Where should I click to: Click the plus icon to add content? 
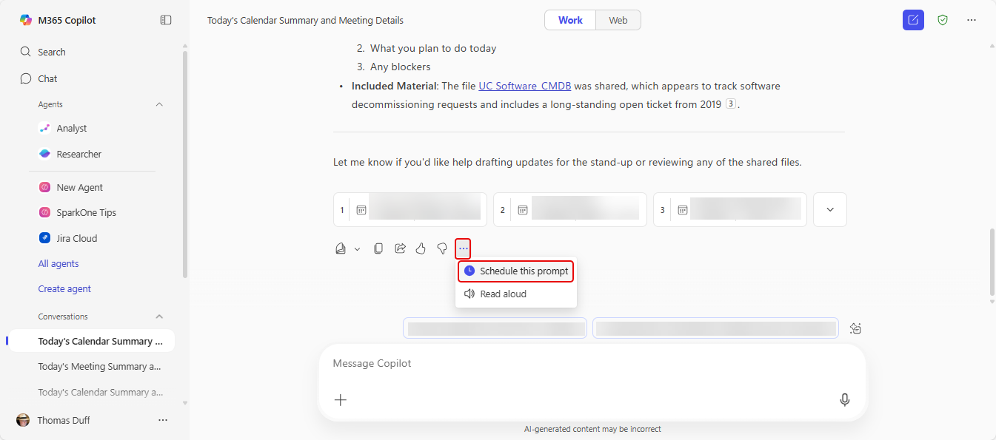click(x=341, y=400)
